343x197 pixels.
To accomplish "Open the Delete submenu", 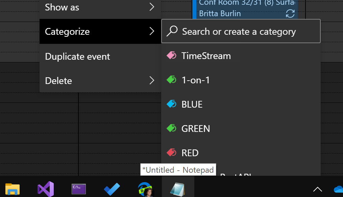I will pos(100,81).
